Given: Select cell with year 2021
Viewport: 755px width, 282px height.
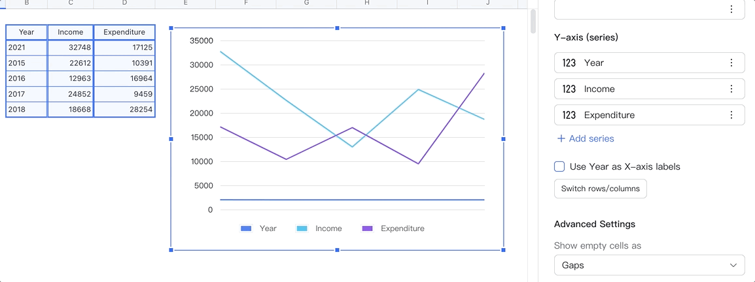Looking at the screenshot, I should pos(26,48).
